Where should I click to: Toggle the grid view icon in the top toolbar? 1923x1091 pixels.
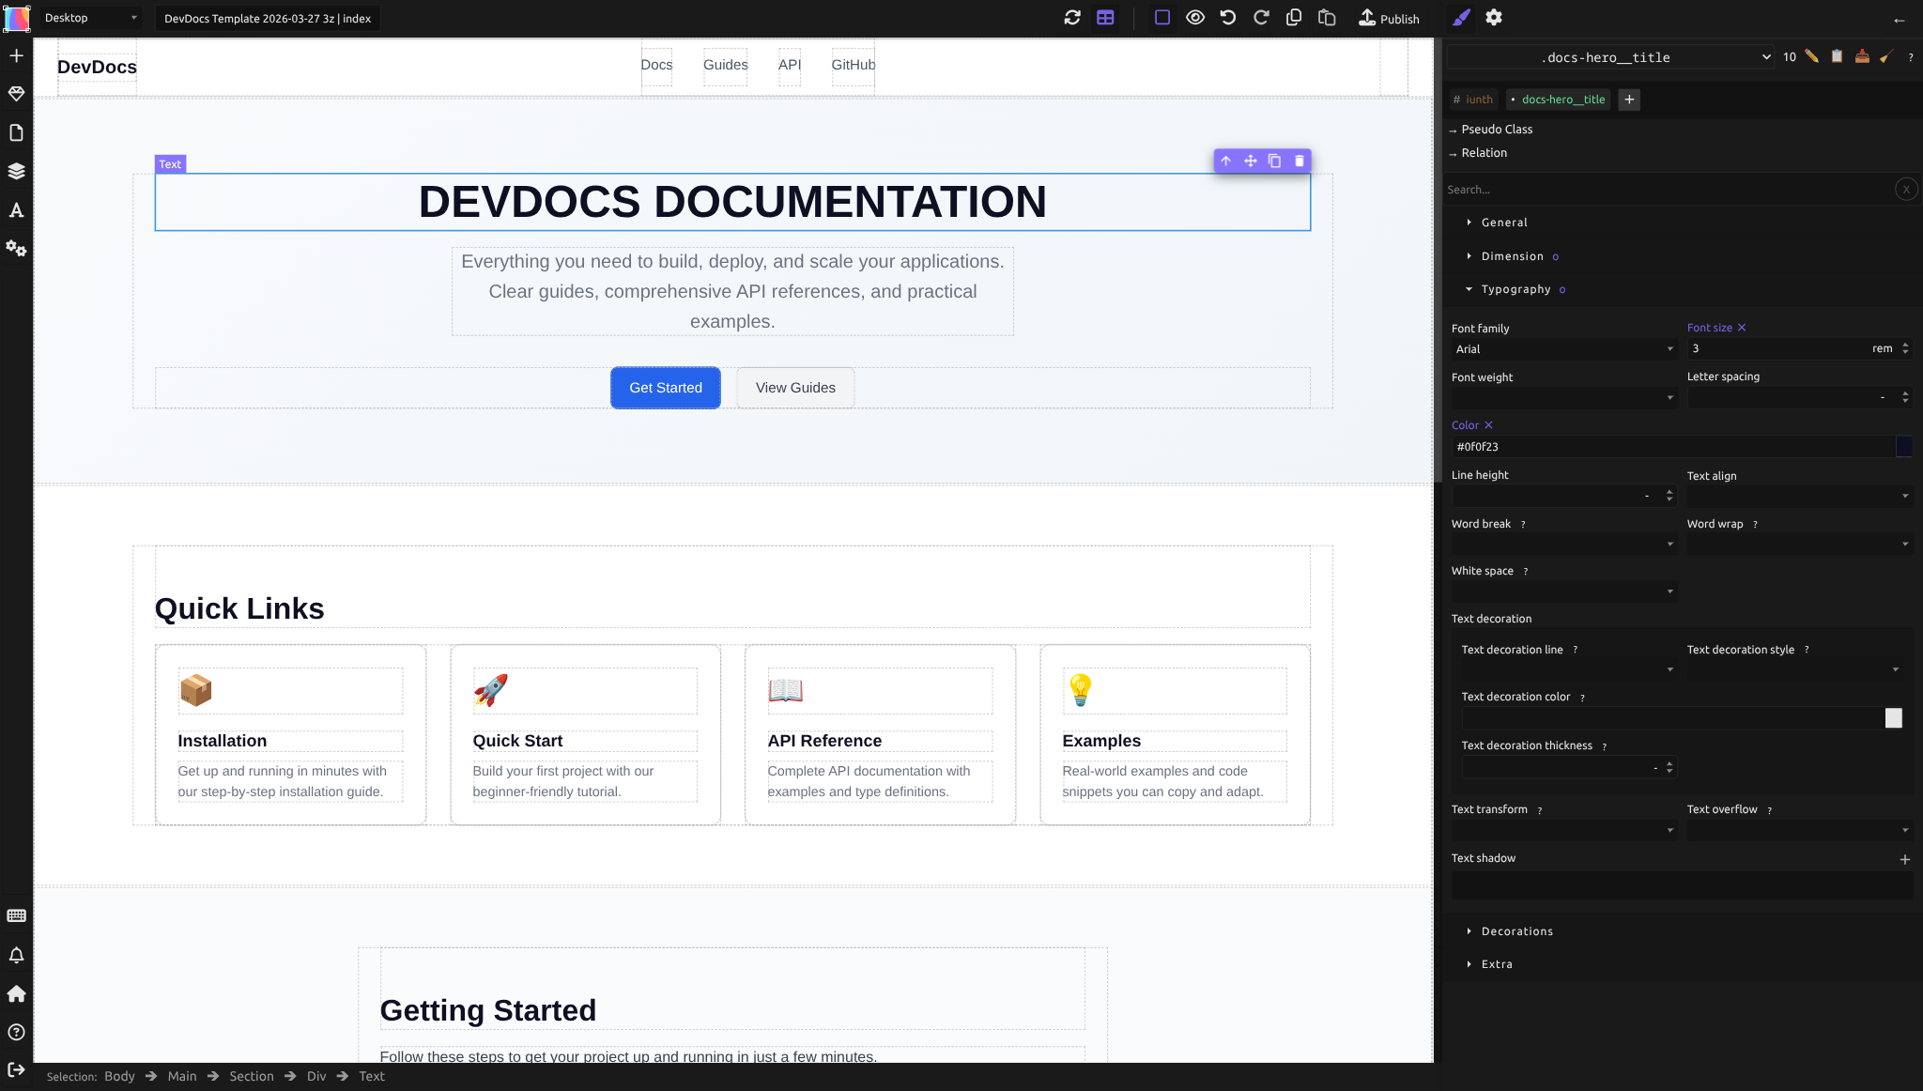coord(1105,17)
